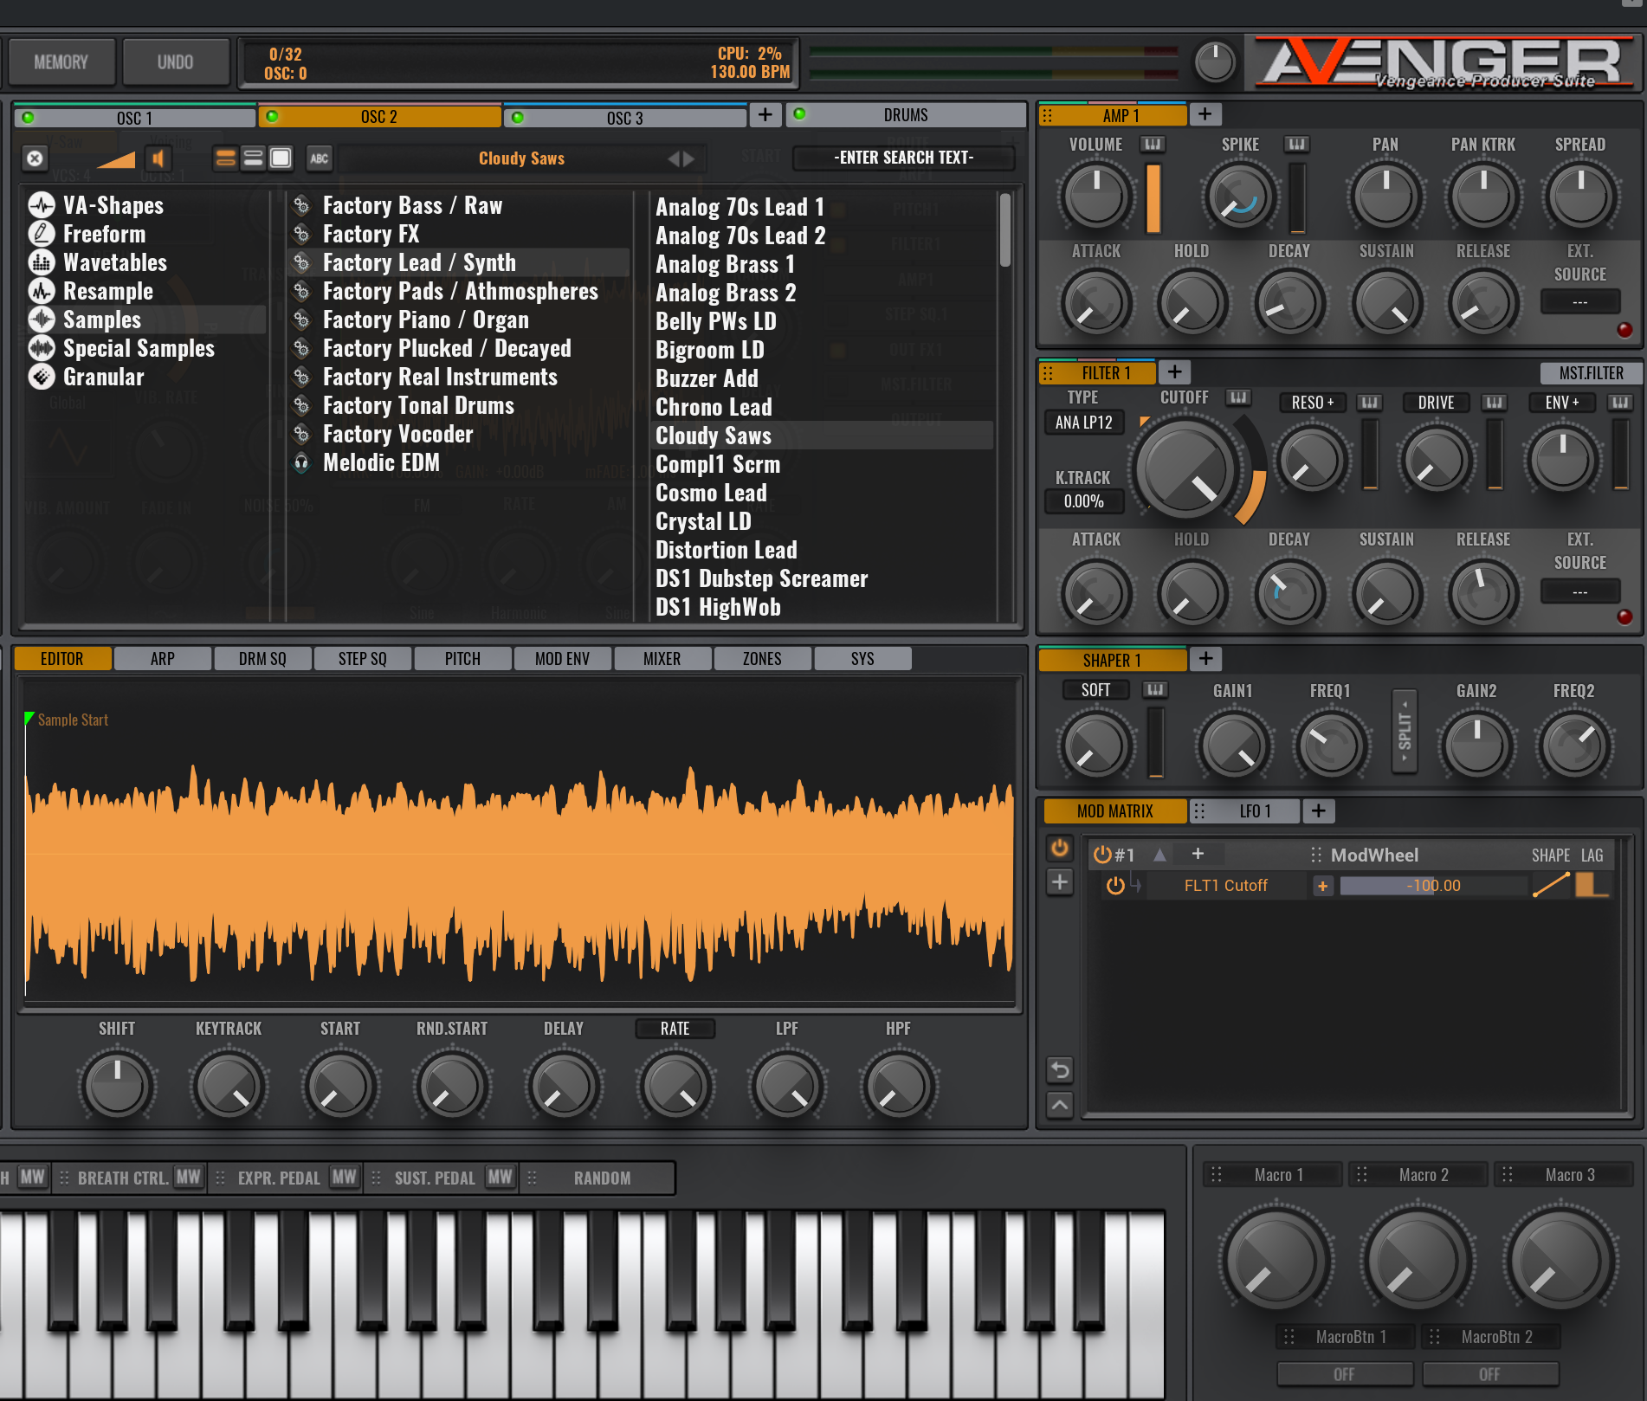The image size is (1647, 1401).
Task: Click the keyboard icon next to DRIVE
Action: point(1494,403)
